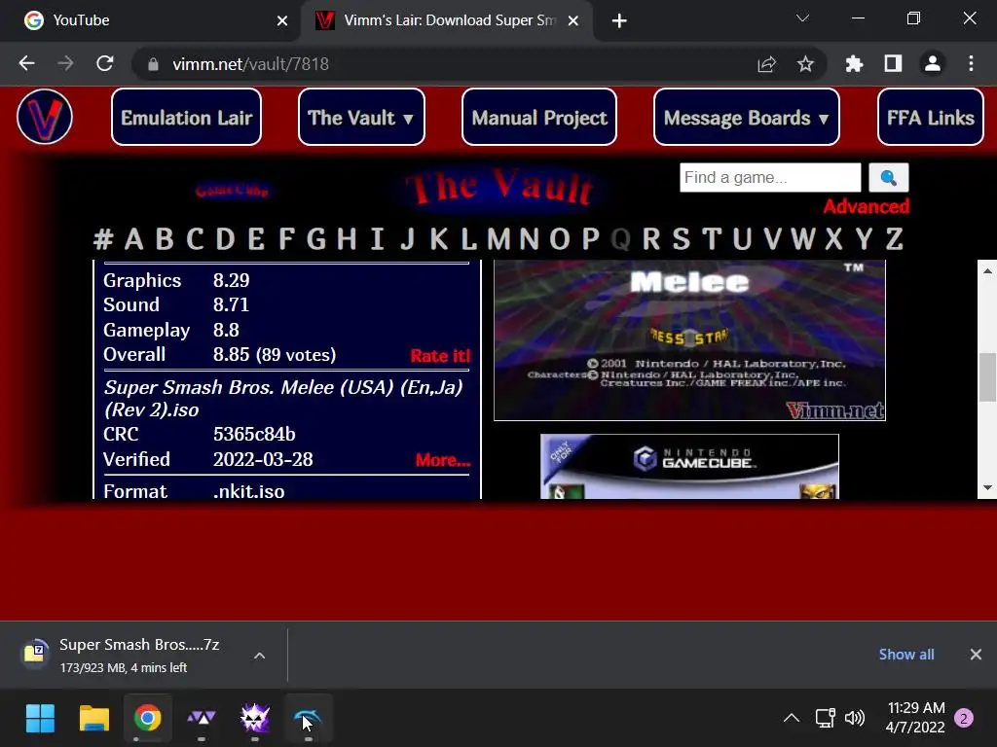Screen dimensions: 997x747
Task: Open the FFA Links page
Action: click(x=930, y=118)
